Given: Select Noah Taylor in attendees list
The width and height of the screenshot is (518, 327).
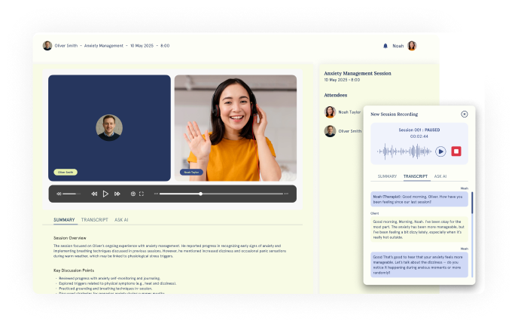Looking at the screenshot, I should pyautogui.click(x=349, y=112).
